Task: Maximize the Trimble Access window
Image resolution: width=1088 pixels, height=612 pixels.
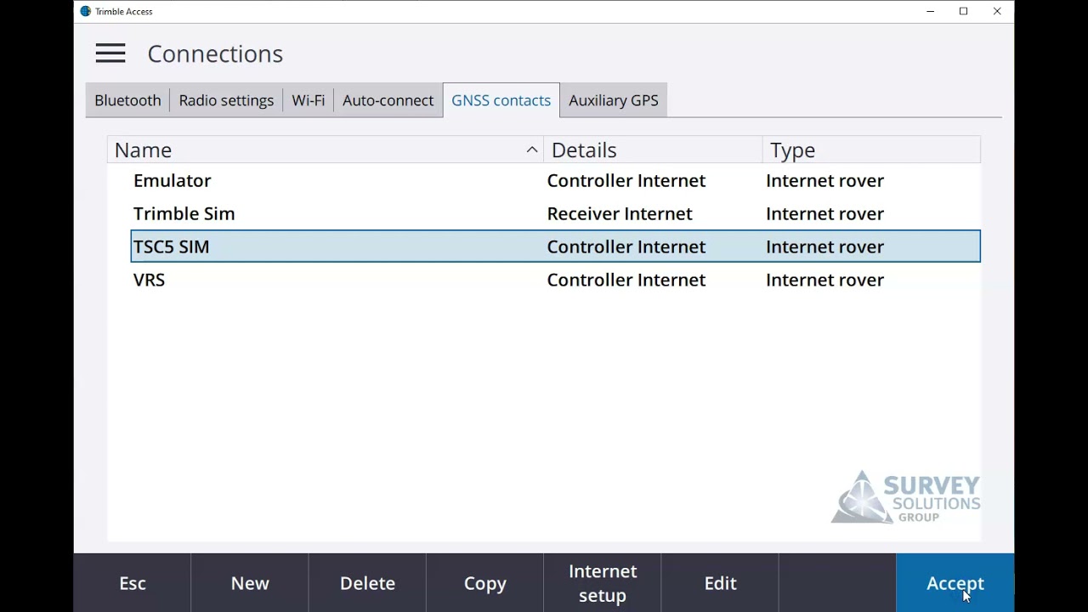Action: (964, 11)
